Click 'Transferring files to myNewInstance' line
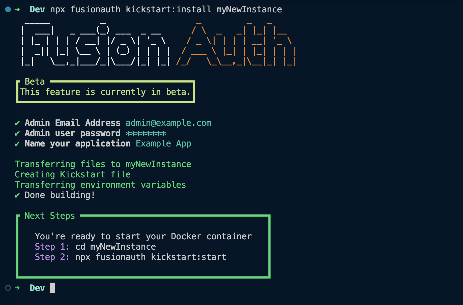Viewport: 463px width, 305px height. tap(103, 164)
